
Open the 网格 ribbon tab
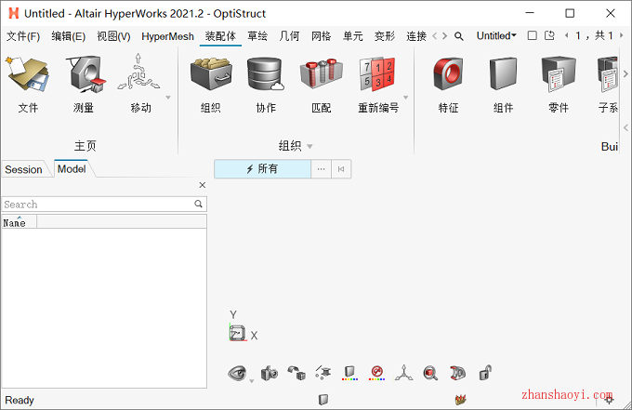(x=322, y=36)
